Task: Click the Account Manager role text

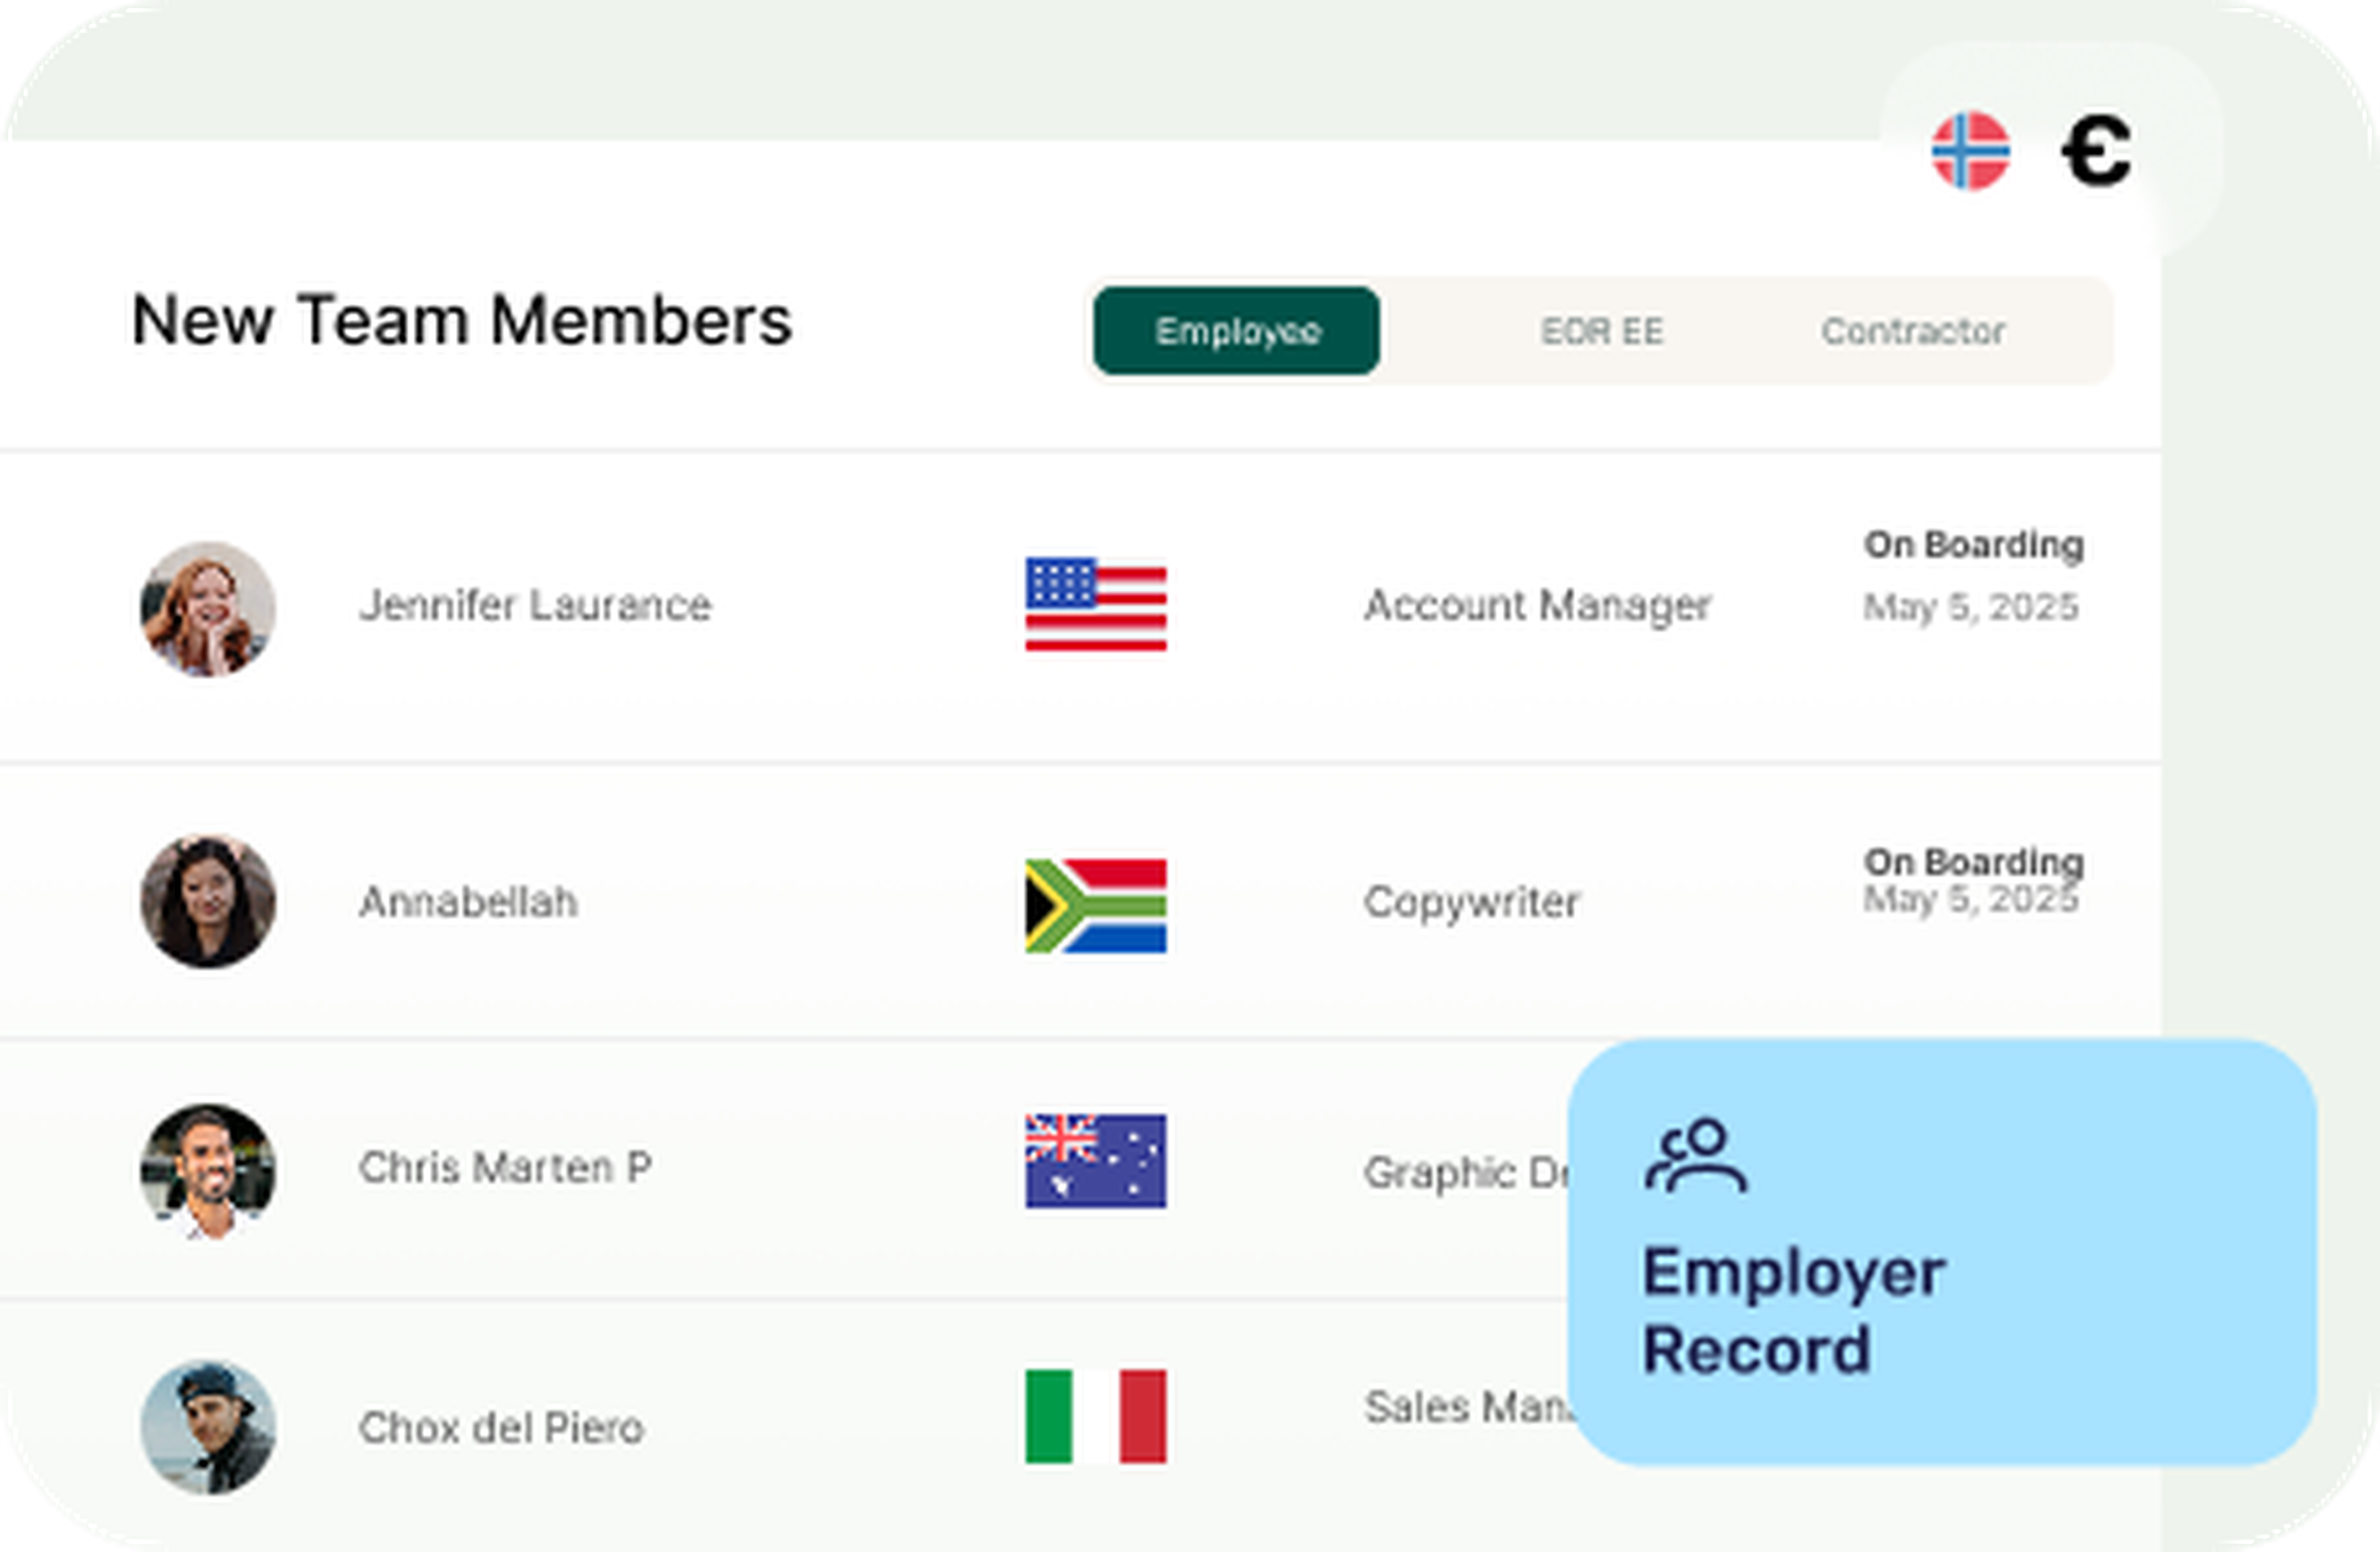Action: (x=1537, y=605)
